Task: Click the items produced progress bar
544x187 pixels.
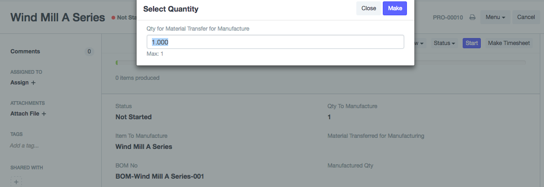Action: pyautogui.click(x=321, y=62)
